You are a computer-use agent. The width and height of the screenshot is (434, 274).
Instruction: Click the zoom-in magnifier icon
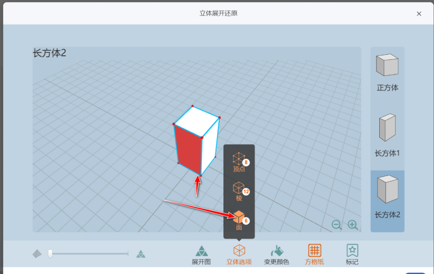[353, 225]
